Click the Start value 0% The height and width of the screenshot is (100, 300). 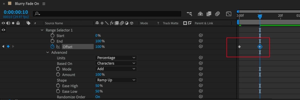click(98, 36)
